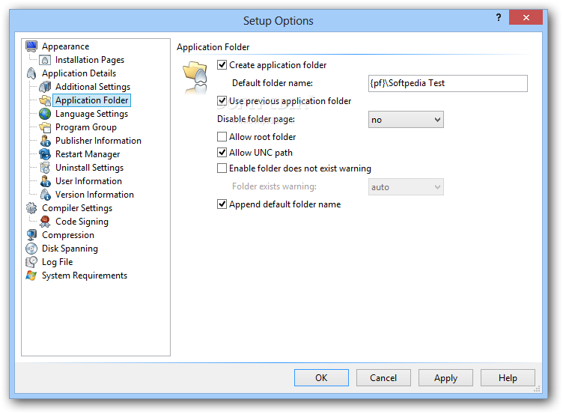Click the Apply button
563x414 pixels.
(445, 378)
